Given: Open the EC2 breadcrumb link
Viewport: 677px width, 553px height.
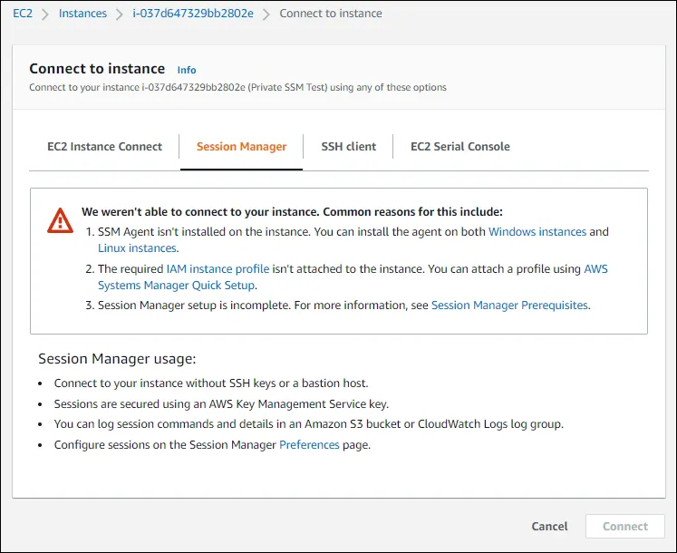Looking at the screenshot, I should (x=23, y=14).
